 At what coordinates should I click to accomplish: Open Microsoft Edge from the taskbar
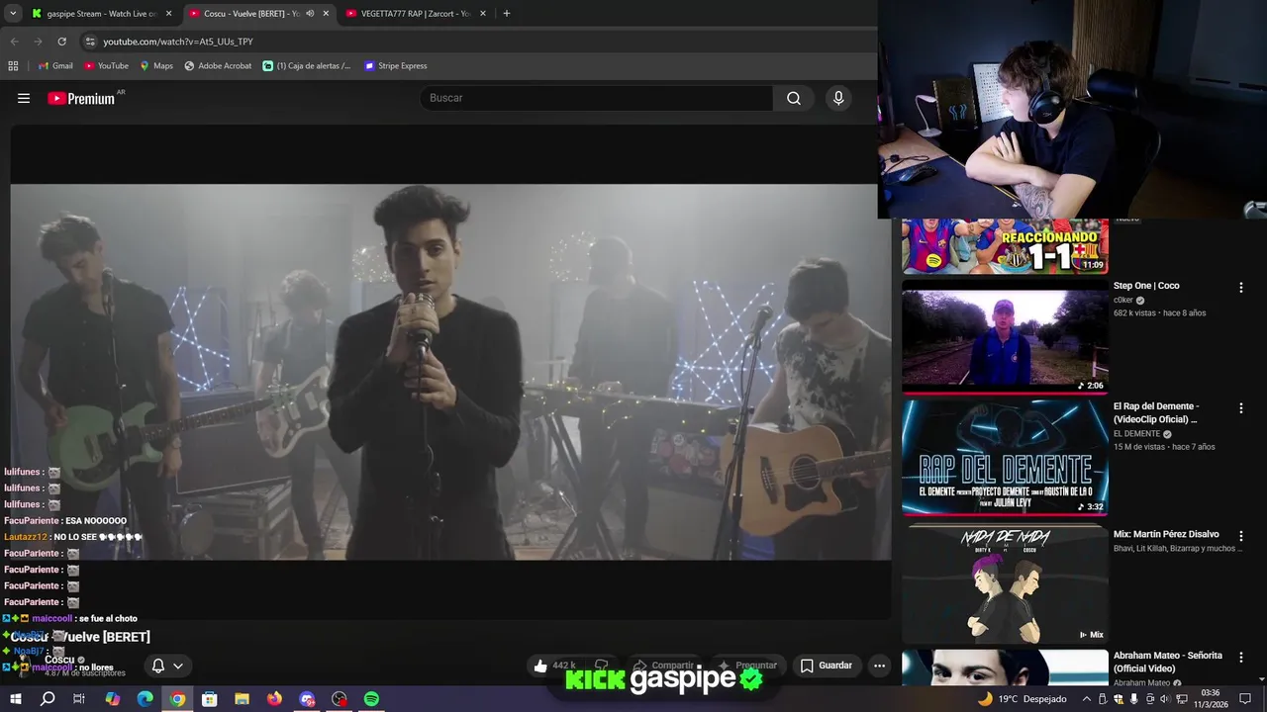coord(145,699)
